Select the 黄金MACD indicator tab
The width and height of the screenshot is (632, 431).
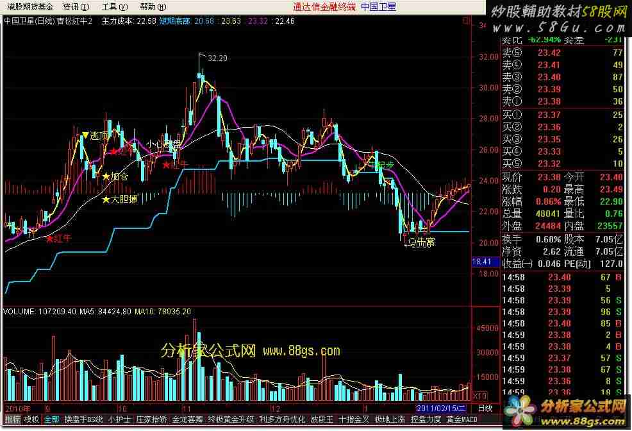click(x=462, y=419)
